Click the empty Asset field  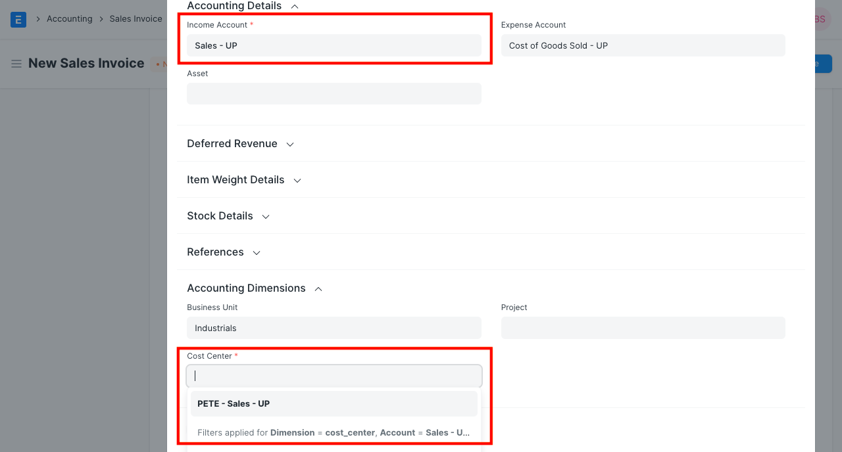click(x=334, y=93)
